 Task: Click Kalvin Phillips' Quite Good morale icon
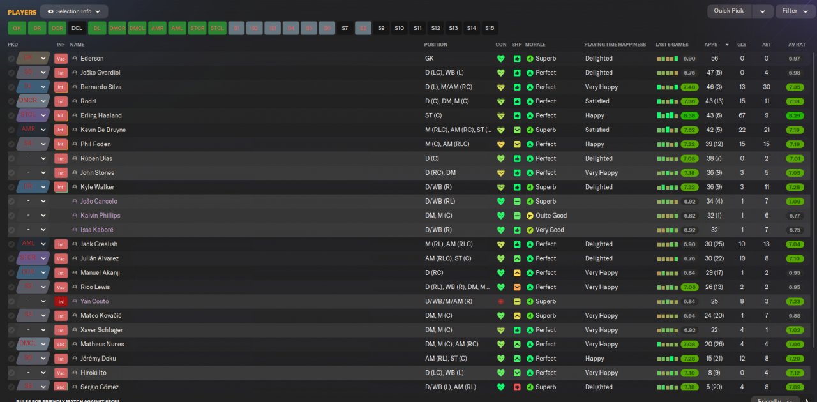[x=530, y=216]
